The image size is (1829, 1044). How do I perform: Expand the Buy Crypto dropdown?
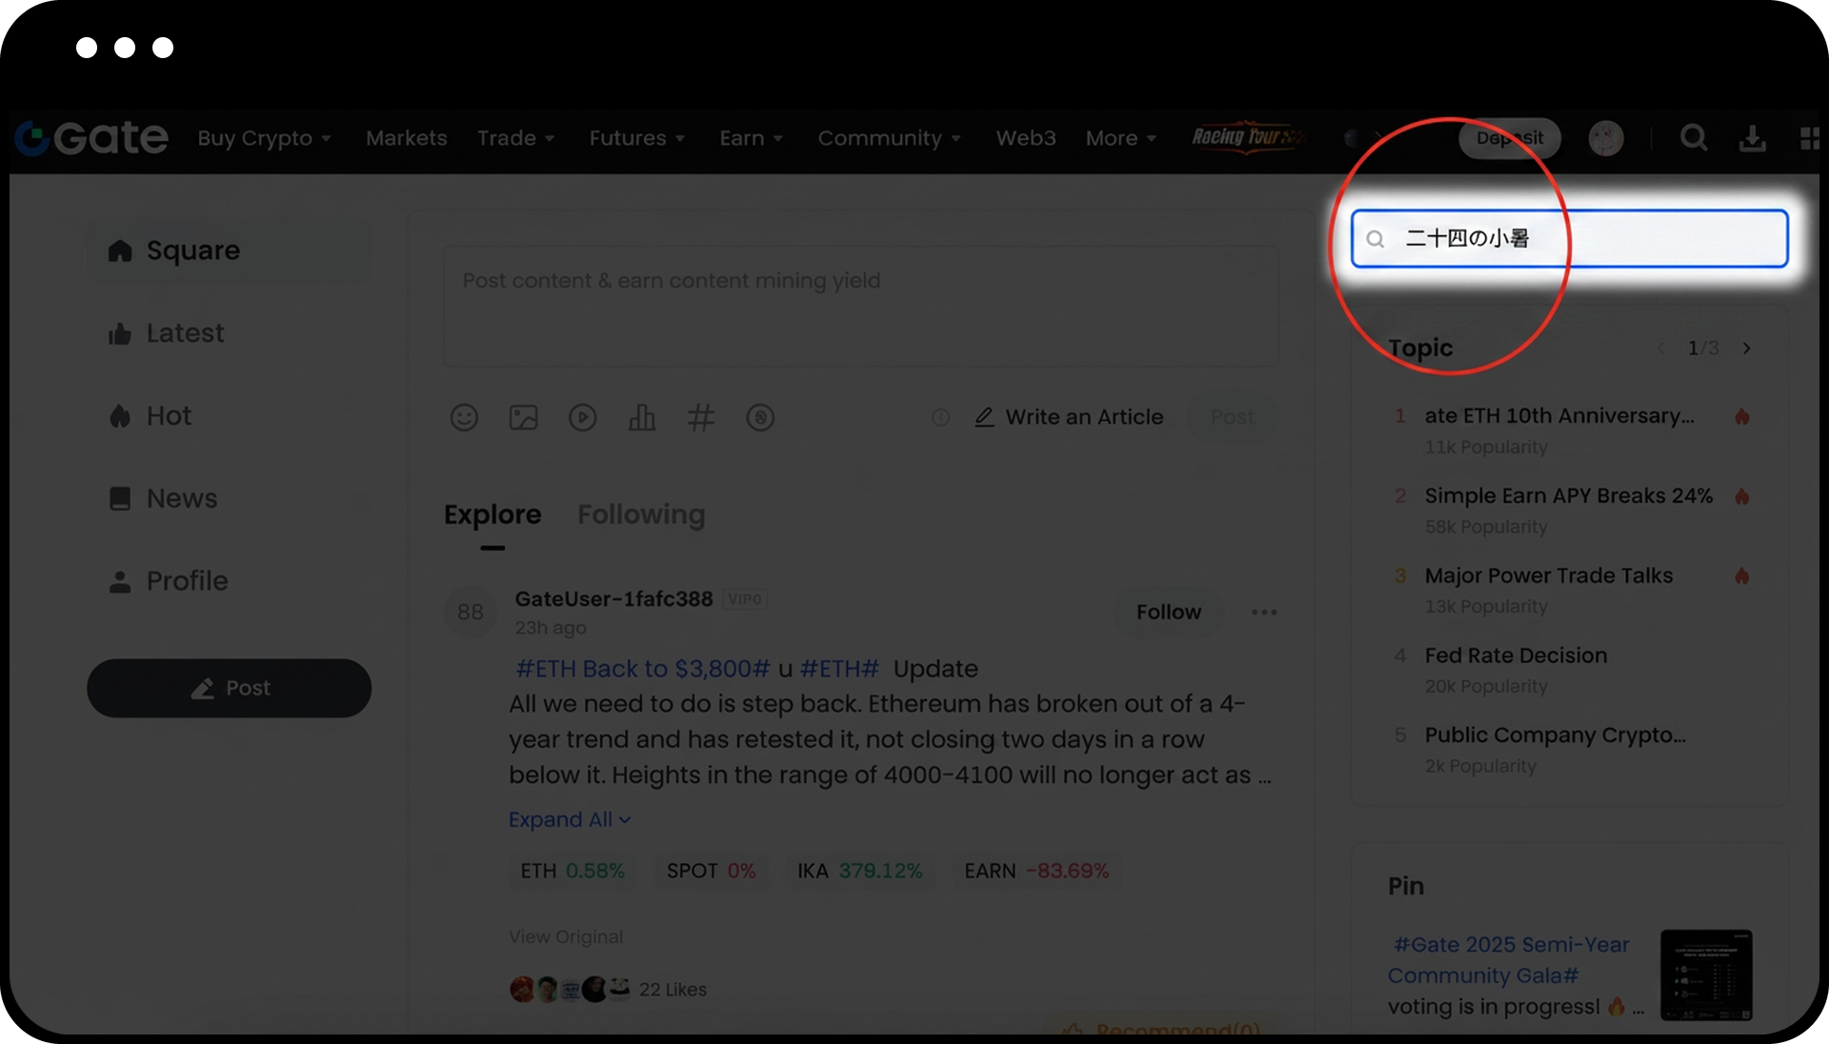point(264,138)
